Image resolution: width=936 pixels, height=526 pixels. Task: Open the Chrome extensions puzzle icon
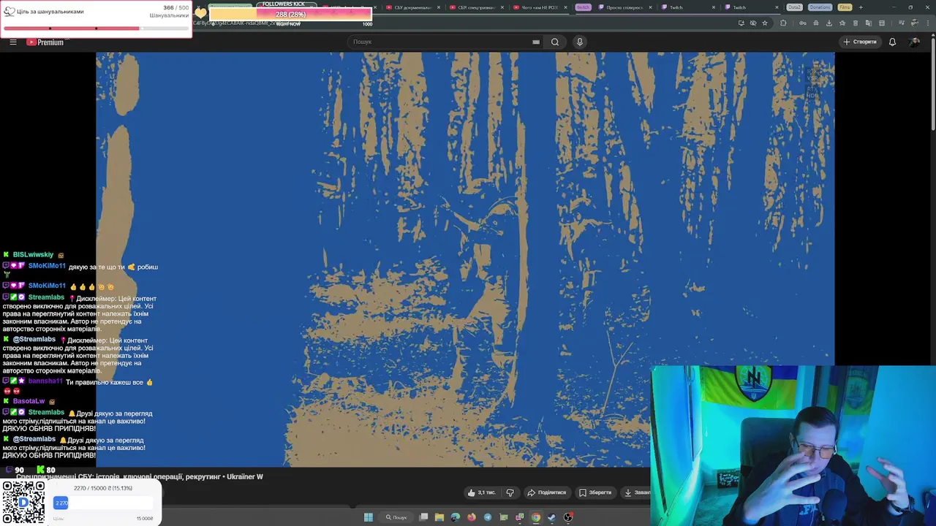[x=783, y=23]
